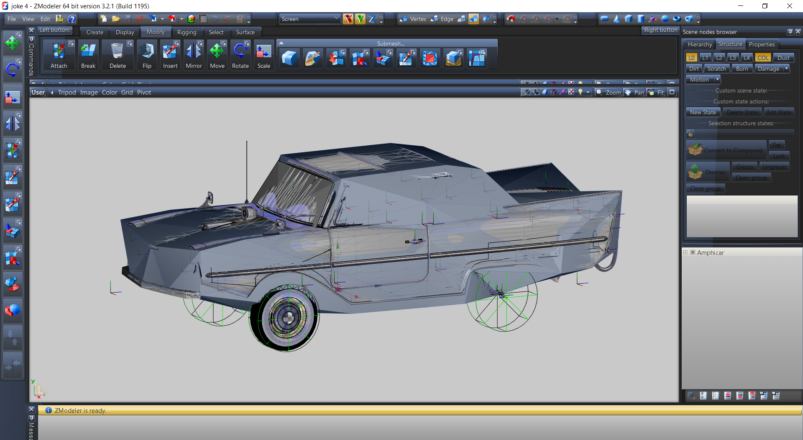Select the Attach tool icon
This screenshot has width=803, height=440.
coord(59,55)
